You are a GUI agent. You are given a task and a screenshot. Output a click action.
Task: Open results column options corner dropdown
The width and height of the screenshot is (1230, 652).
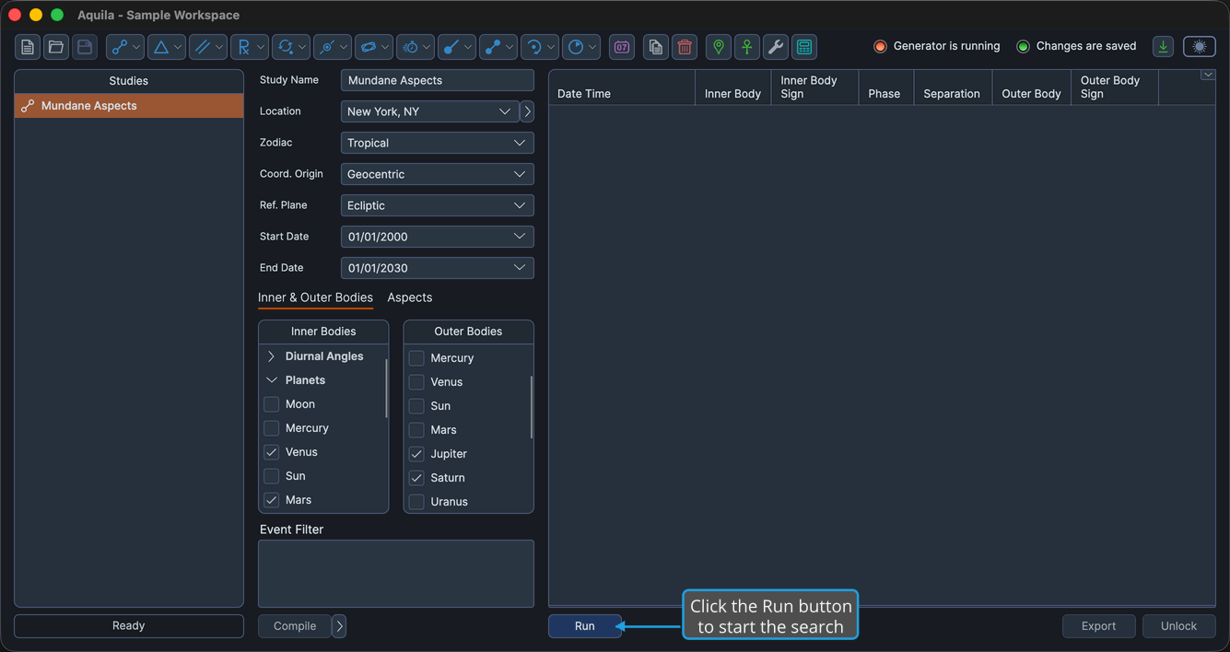click(x=1208, y=76)
